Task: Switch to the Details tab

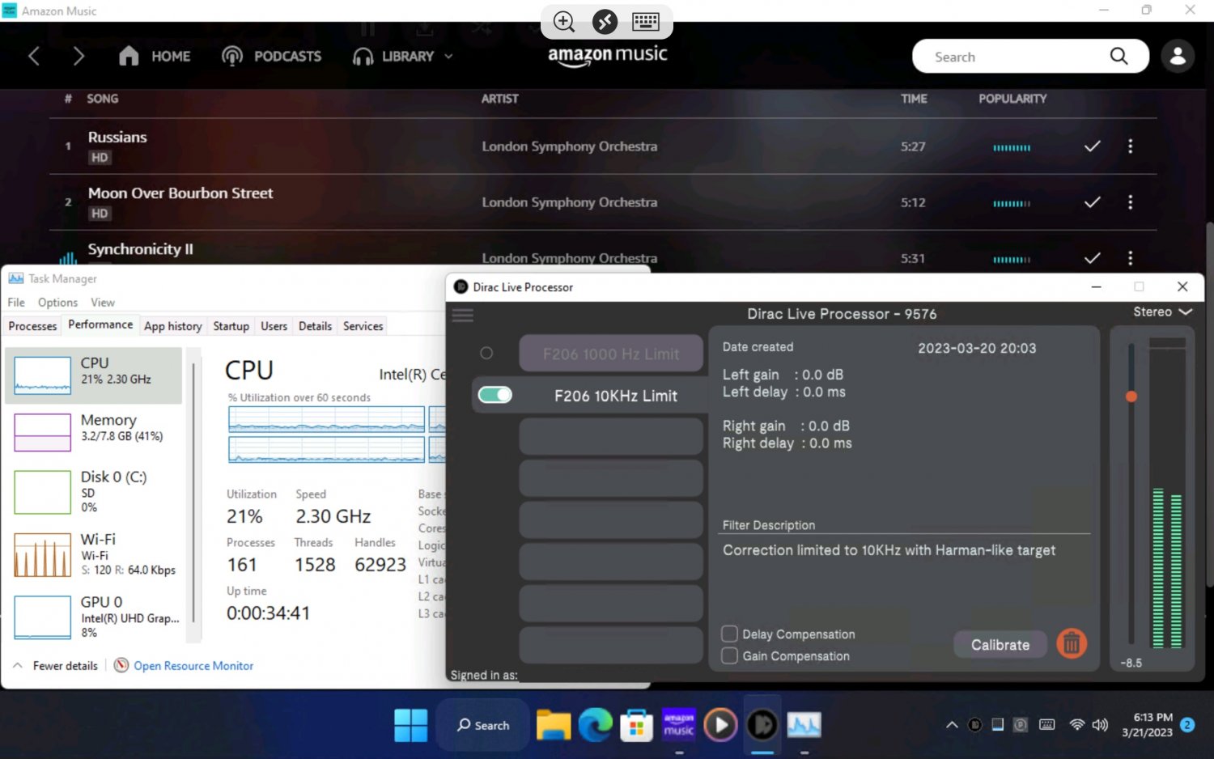Action: click(x=315, y=325)
